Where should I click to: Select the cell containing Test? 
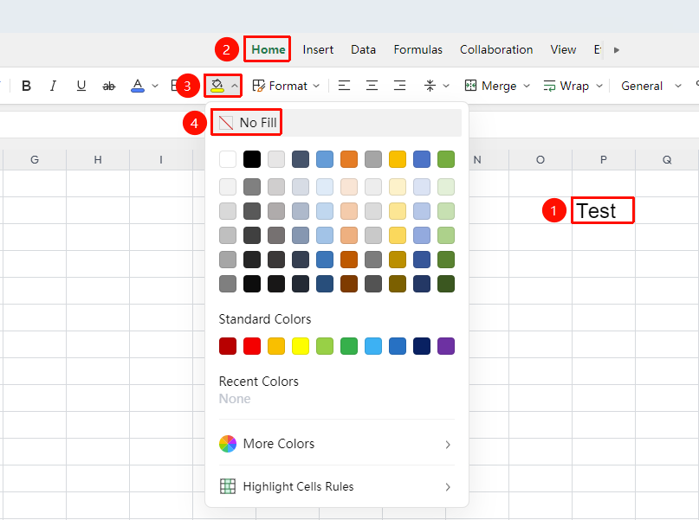tap(603, 210)
